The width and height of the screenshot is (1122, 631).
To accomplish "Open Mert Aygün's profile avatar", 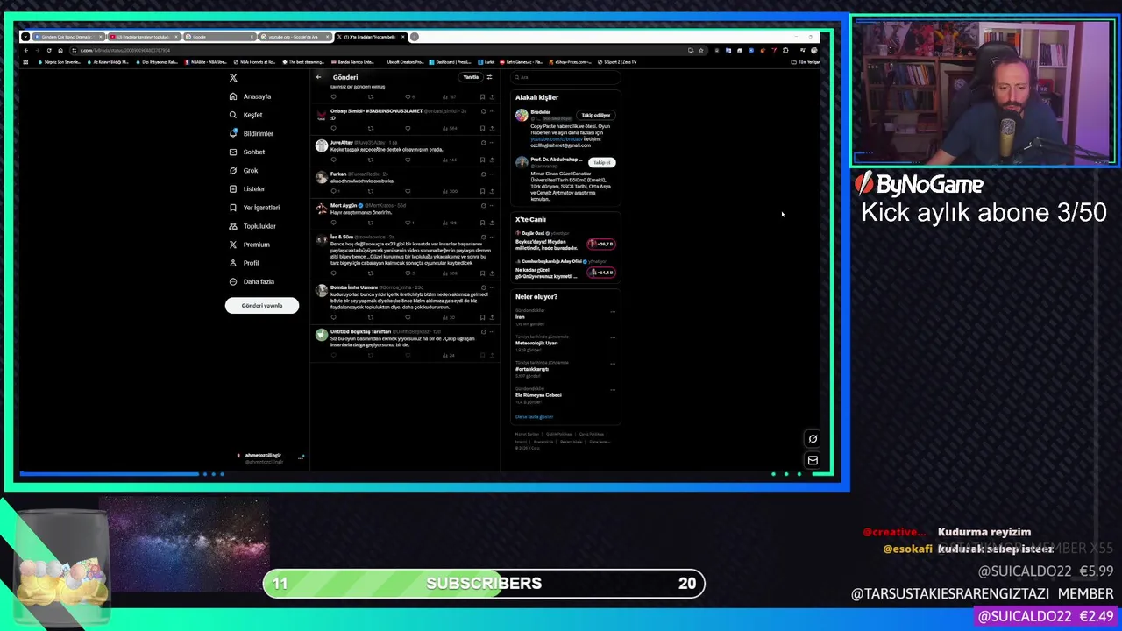I will click(x=322, y=210).
